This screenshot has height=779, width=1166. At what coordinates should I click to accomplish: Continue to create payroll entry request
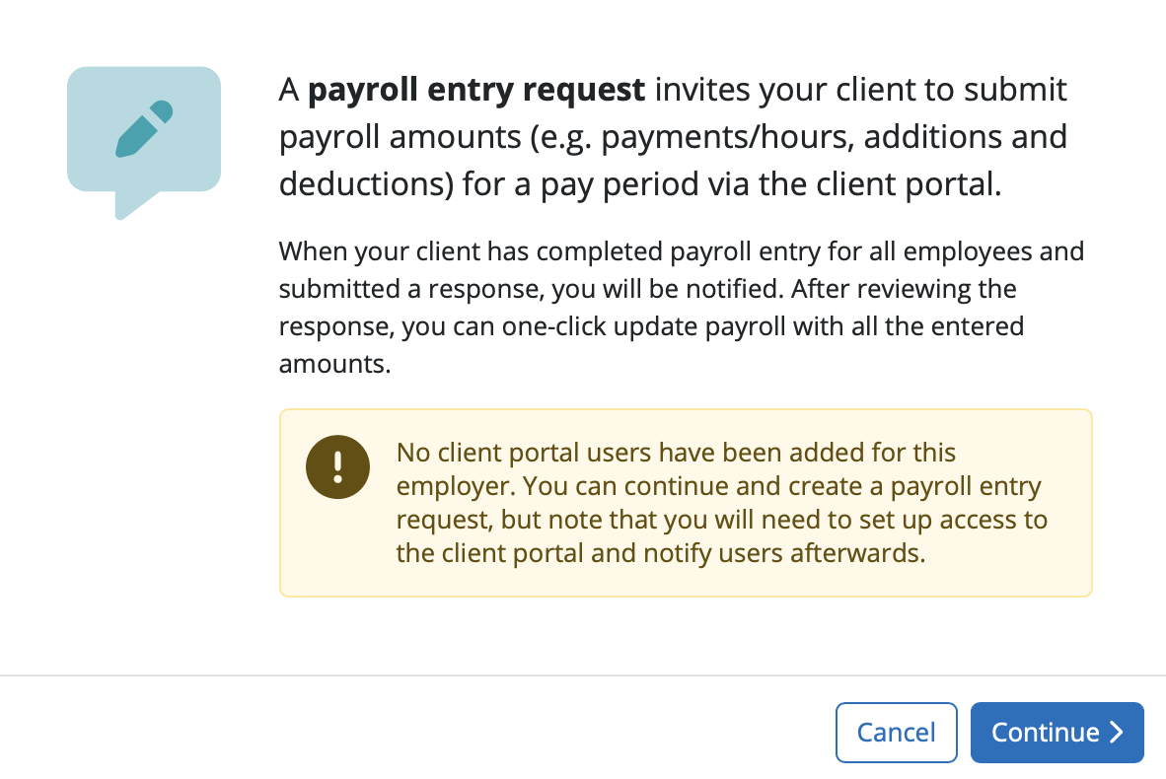pos(1057,733)
